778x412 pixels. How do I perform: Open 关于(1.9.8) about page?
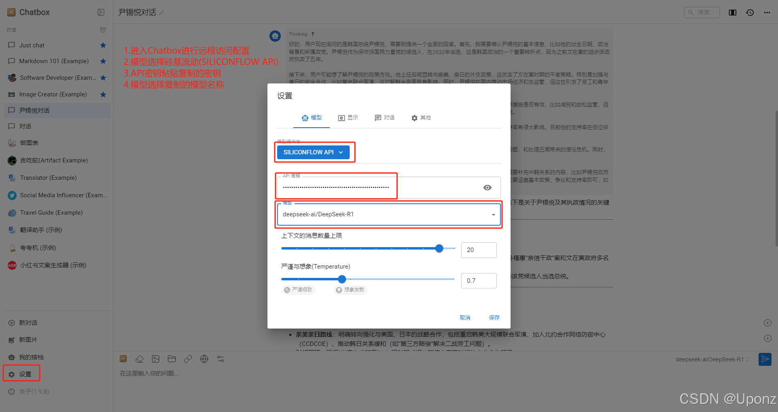click(57, 392)
